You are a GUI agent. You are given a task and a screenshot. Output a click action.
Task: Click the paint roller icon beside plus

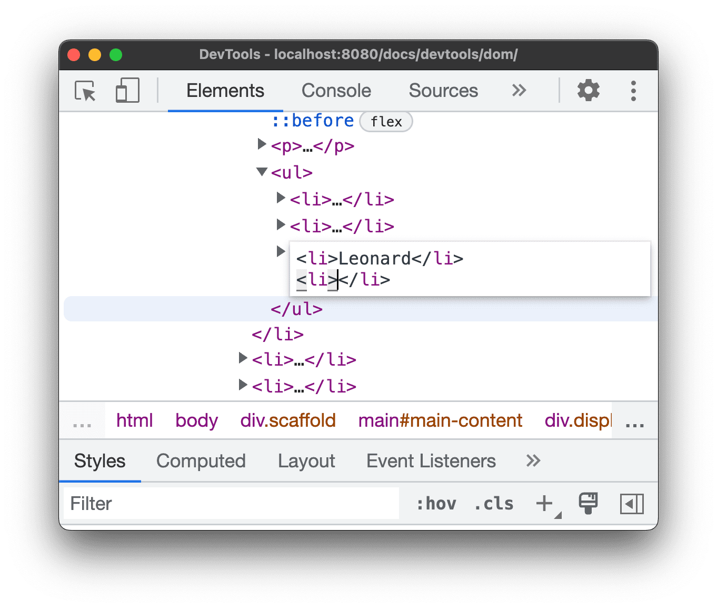pos(587,503)
